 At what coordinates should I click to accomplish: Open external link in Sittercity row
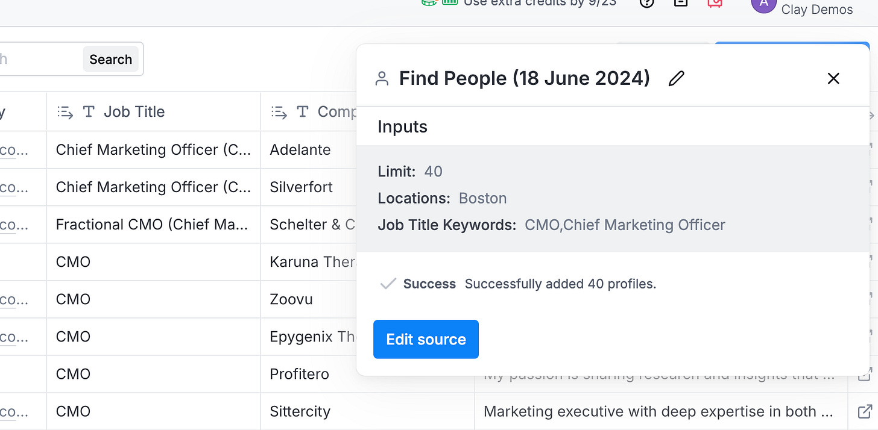(x=864, y=411)
